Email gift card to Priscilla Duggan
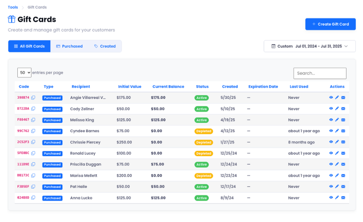Viewport: 363px width, 222px height. pos(343,164)
